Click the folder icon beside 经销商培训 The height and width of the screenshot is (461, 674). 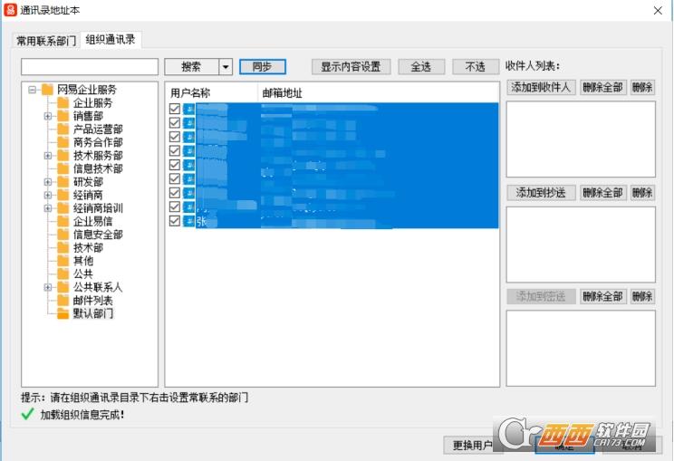point(63,208)
